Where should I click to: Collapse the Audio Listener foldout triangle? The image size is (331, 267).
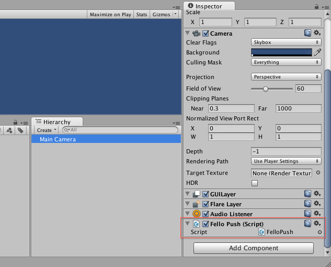(x=187, y=214)
